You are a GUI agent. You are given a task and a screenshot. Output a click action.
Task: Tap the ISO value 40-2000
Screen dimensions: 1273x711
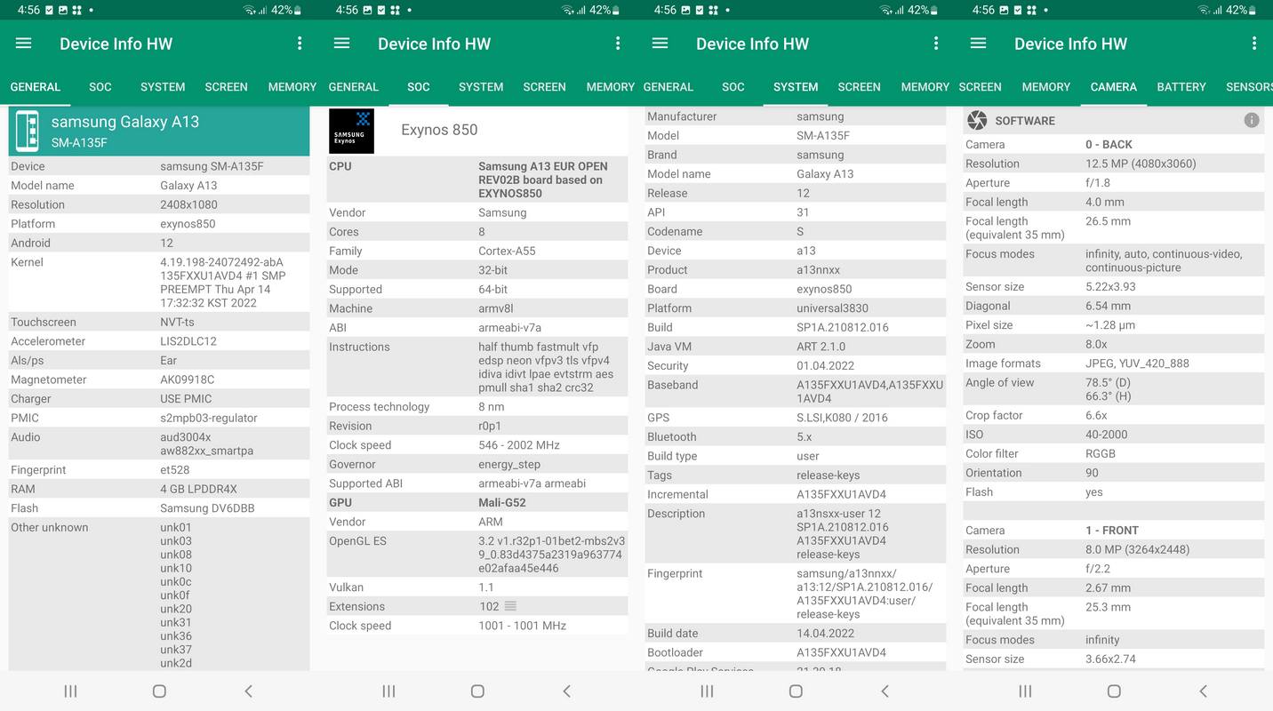tap(1107, 434)
